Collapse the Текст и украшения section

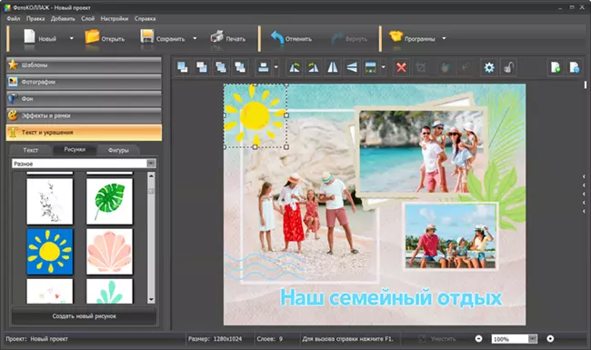[x=84, y=132]
